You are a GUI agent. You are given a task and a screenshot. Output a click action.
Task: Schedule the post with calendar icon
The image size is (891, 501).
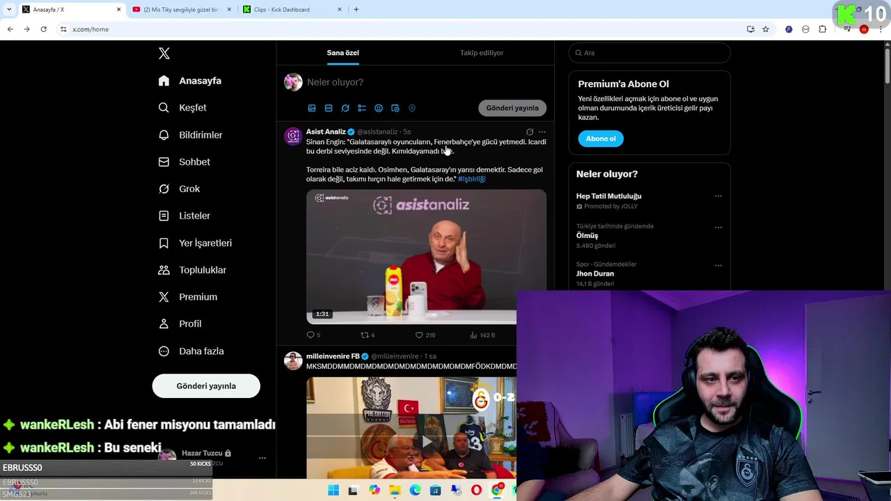(x=395, y=109)
